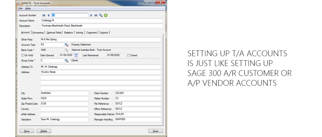Click the Account Type code field
The width and height of the screenshot is (322, 137).
(52, 45)
